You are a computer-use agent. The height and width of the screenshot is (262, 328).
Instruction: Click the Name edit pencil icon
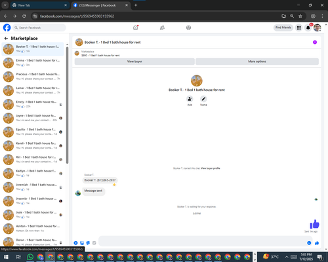[203, 99]
